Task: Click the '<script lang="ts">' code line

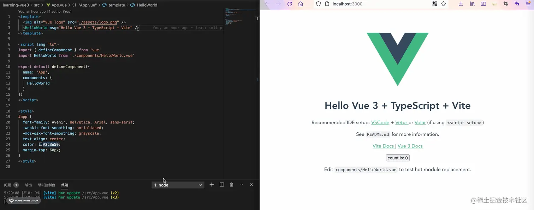Action: pos(38,44)
